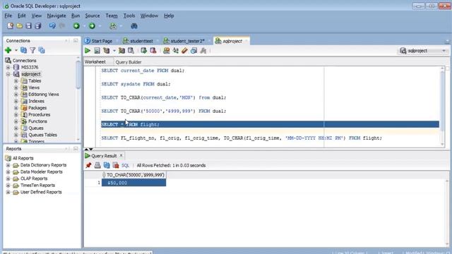Click the print icon in Query Result toolbar
The height and width of the screenshot is (254, 452).
[97, 165]
